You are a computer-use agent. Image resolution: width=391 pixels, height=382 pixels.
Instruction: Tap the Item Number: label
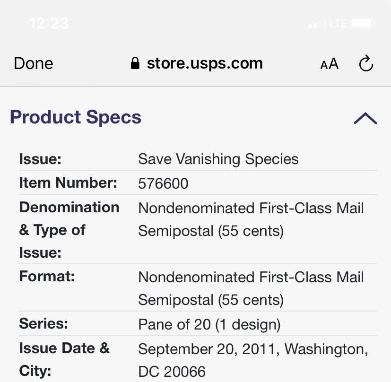click(x=68, y=182)
